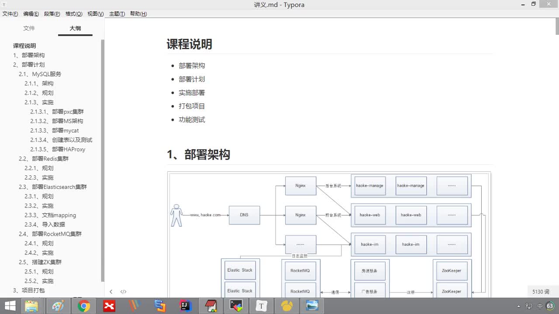Viewport: 559px width, 314px height.
Task: Click the outline sidebar scrollbar
Action: (103, 160)
